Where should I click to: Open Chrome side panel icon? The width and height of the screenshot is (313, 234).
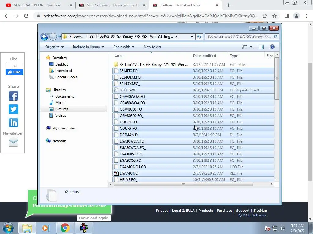(x=287, y=16)
